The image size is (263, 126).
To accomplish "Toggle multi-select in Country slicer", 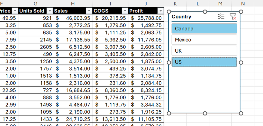I will pos(221,17).
